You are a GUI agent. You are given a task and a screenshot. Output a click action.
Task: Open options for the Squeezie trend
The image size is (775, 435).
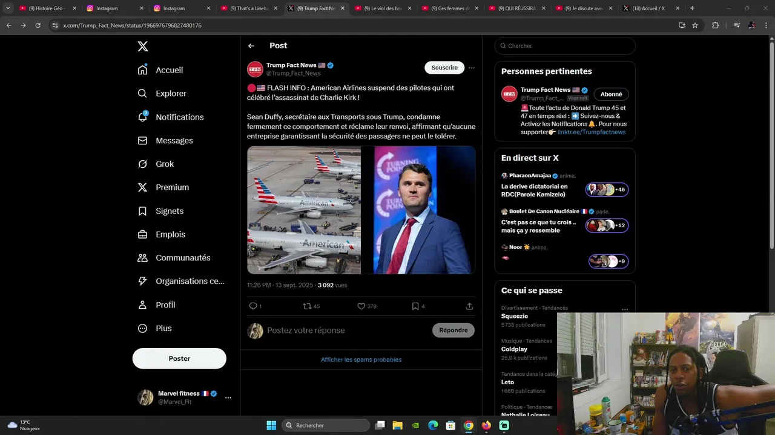click(625, 309)
